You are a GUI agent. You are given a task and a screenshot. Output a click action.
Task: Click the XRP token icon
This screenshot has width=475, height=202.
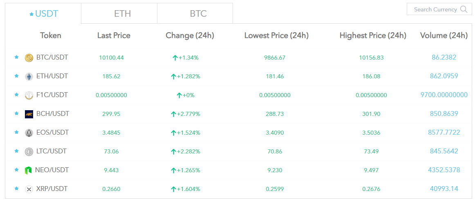coord(29,189)
